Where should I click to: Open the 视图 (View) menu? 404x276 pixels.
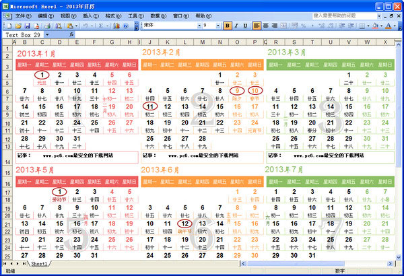68,16
